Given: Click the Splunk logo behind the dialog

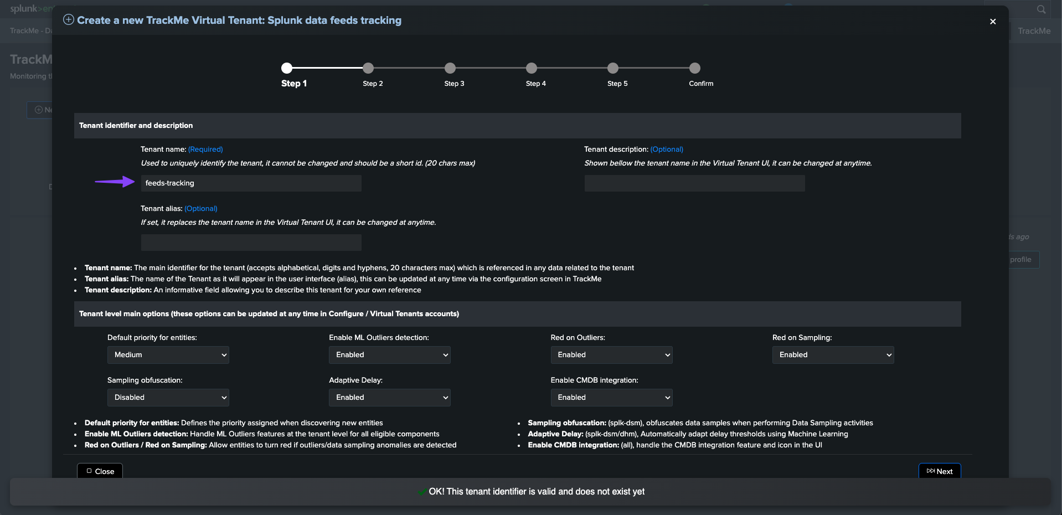Looking at the screenshot, I should point(30,8).
